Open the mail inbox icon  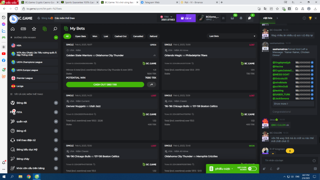(x=233, y=18)
